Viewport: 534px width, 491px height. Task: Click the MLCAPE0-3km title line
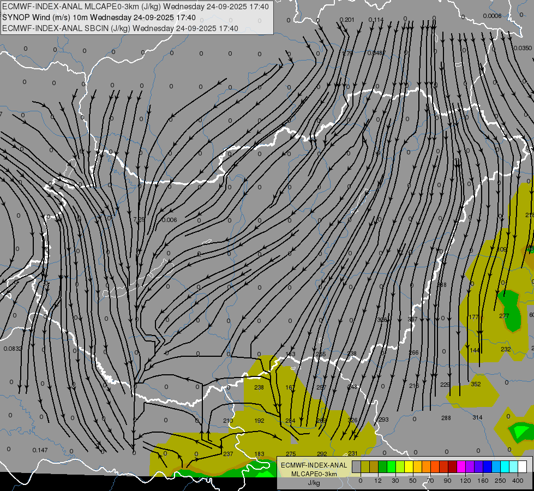coord(135,7)
